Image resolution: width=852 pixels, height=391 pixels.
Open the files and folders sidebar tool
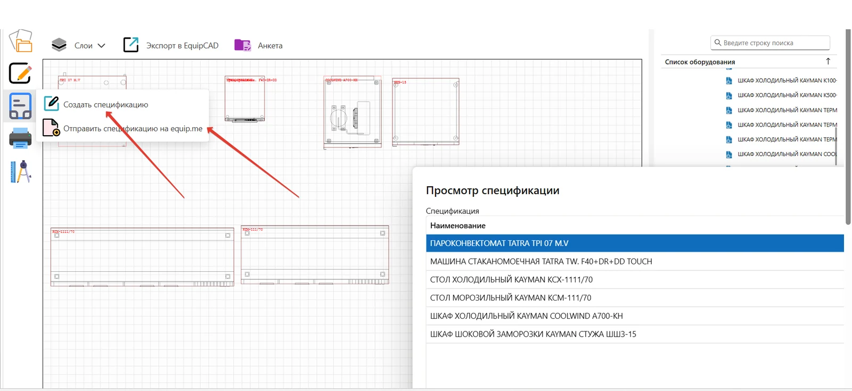pyautogui.click(x=21, y=41)
